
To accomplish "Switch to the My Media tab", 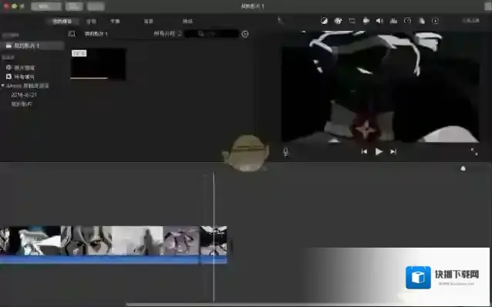I will coord(62,22).
